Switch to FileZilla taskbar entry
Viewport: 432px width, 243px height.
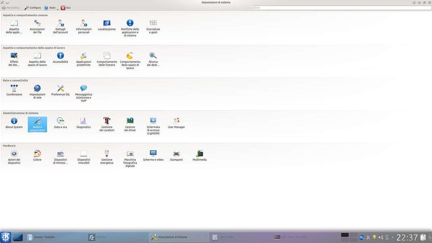tap(117, 237)
